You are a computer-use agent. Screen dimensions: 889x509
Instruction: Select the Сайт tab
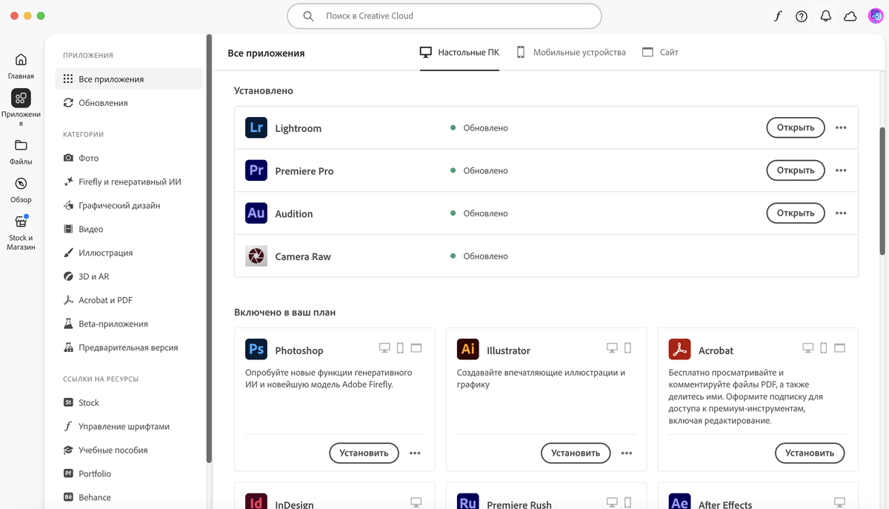(659, 52)
